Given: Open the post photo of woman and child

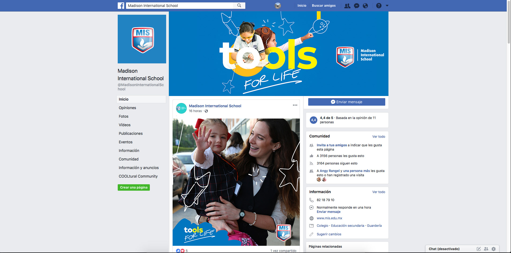Looking at the screenshot, I should [x=236, y=182].
